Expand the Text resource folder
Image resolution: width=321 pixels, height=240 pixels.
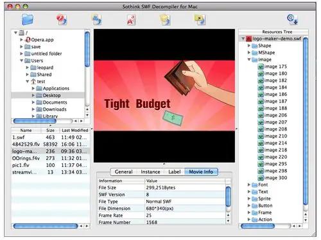(x=249, y=191)
